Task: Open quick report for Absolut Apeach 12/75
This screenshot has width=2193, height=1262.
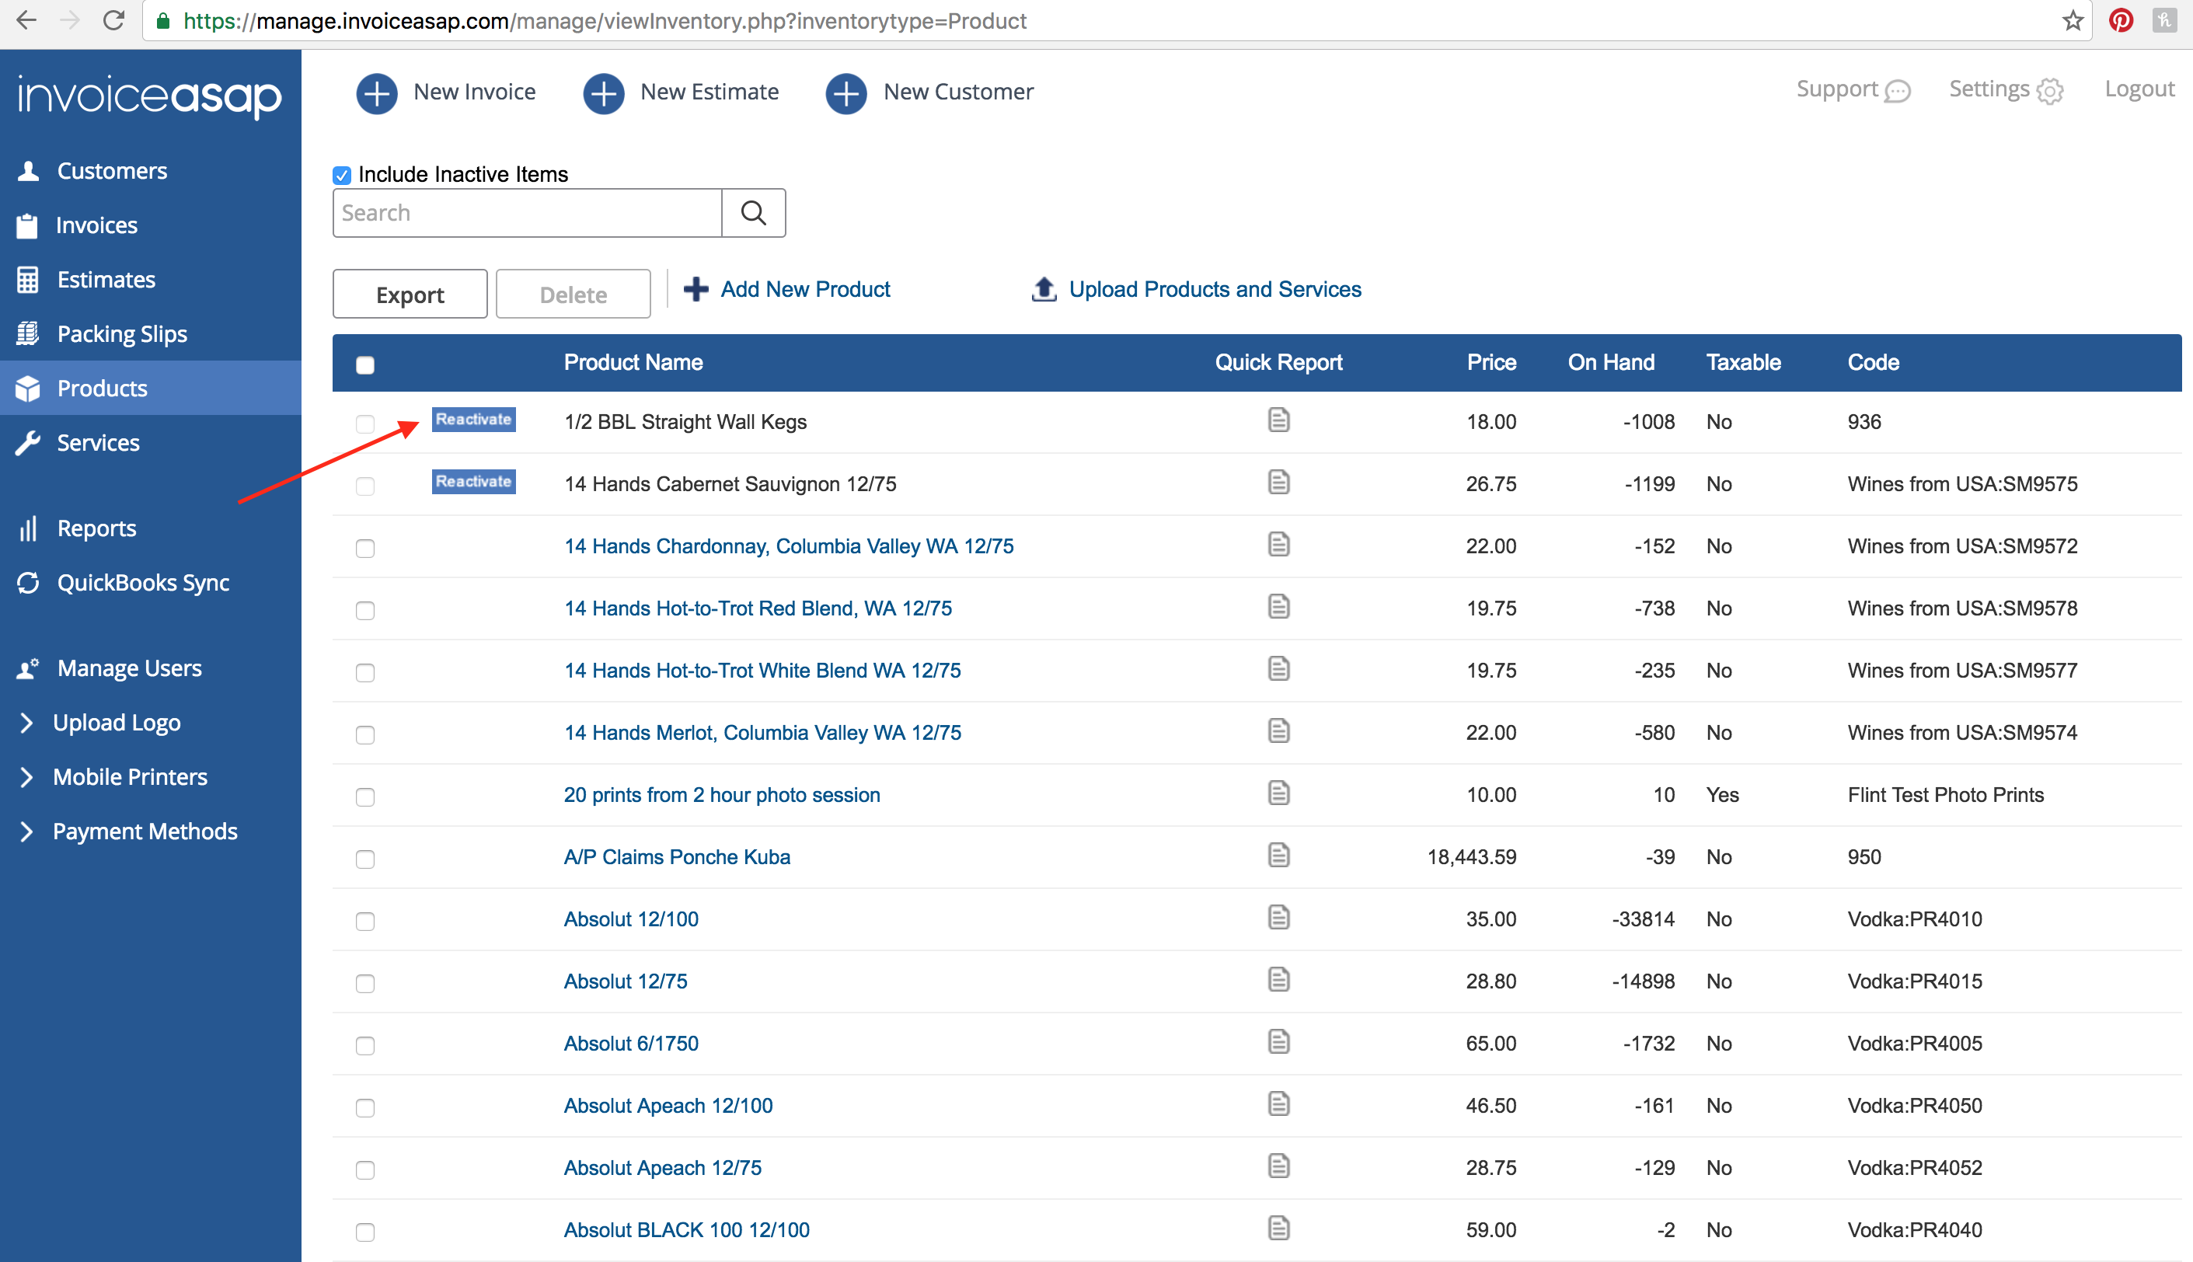Action: [x=1278, y=1166]
